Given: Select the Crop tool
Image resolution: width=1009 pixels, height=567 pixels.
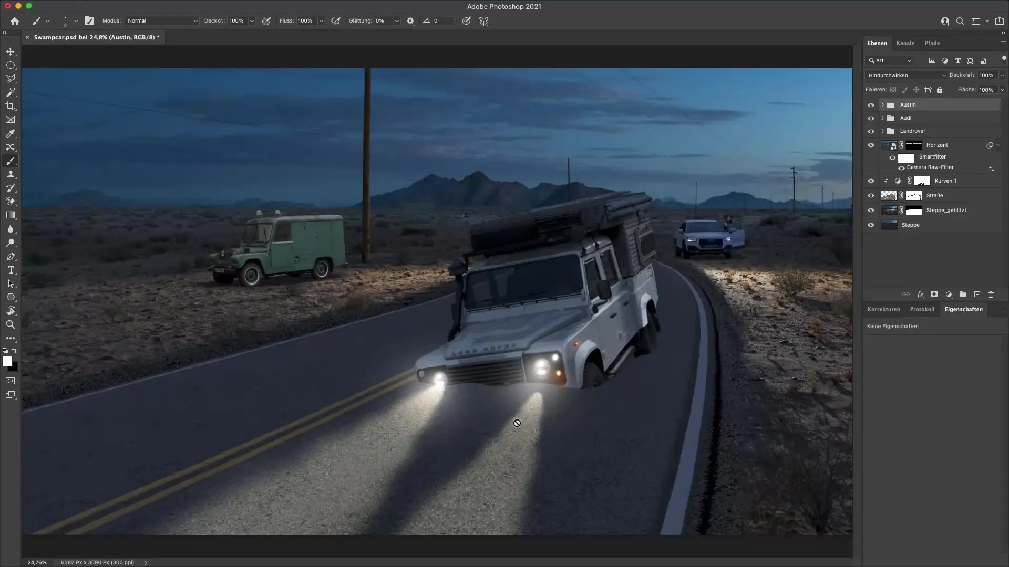Looking at the screenshot, I should tap(11, 106).
